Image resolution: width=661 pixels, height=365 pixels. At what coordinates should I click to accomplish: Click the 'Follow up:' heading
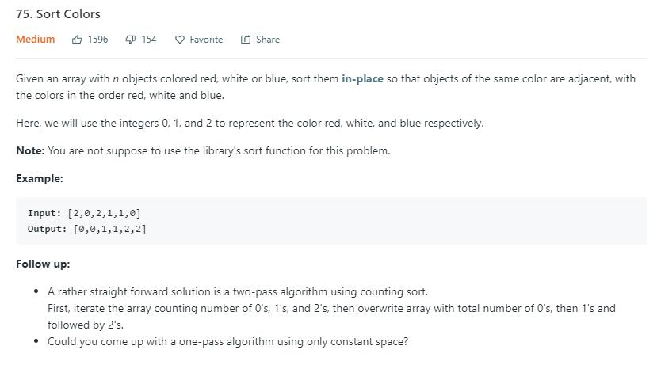[x=43, y=264]
